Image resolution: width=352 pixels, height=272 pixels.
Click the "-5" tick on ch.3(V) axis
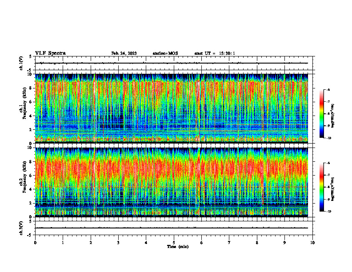coord(29,235)
